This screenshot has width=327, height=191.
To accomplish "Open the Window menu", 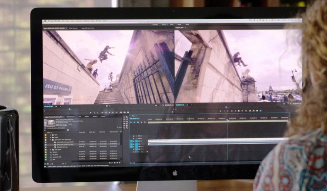I will tap(98, 21).
